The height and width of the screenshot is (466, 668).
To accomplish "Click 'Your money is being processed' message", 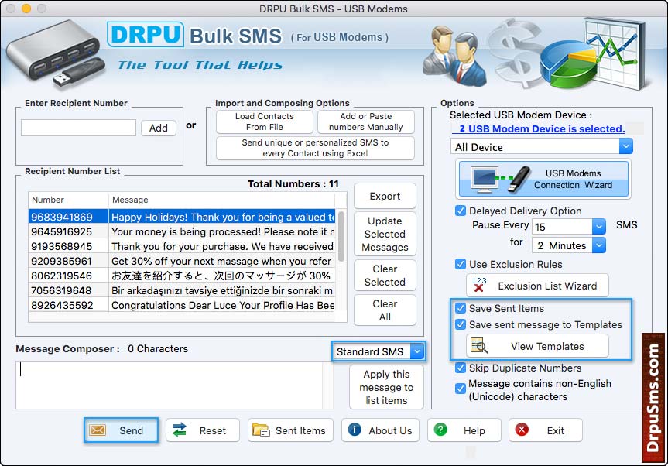I will (x=222, y=231).
